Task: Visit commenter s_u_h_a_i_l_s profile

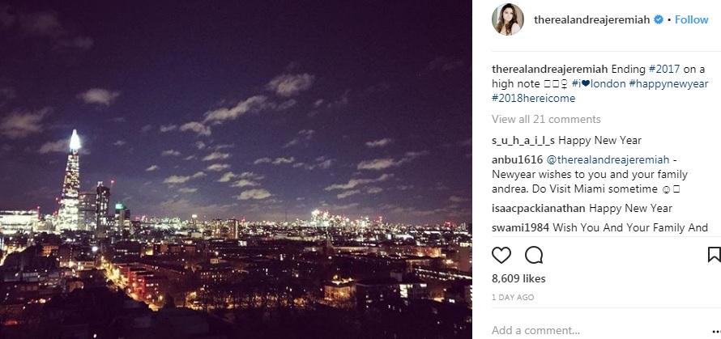Action: (523, 141)
